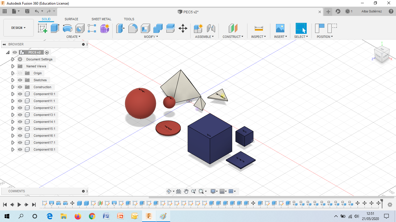This screenshot has width=396, height=222.
Task: Open the Orbit tool in navigation bar
Action: coord(169,191)
